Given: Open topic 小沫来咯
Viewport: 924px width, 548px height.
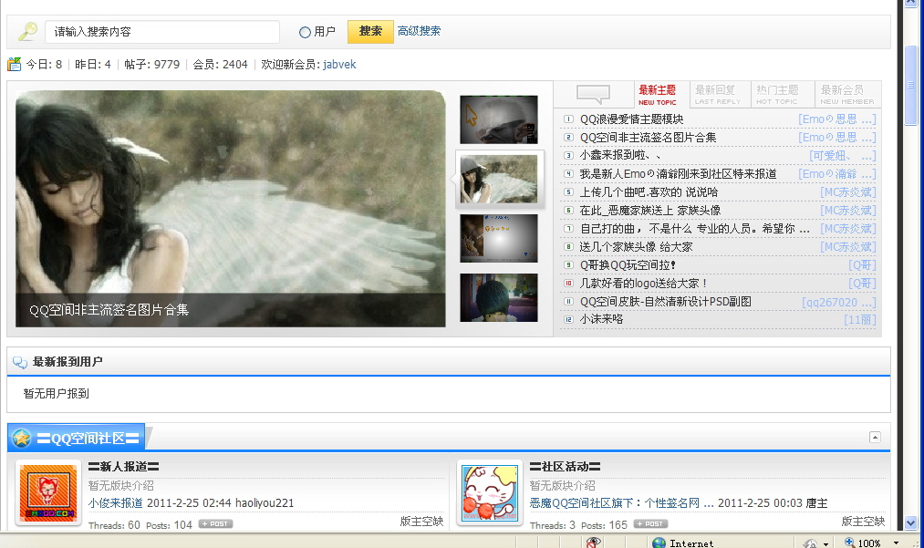Looking at the screenshot, I should click(x=602, y=319).
